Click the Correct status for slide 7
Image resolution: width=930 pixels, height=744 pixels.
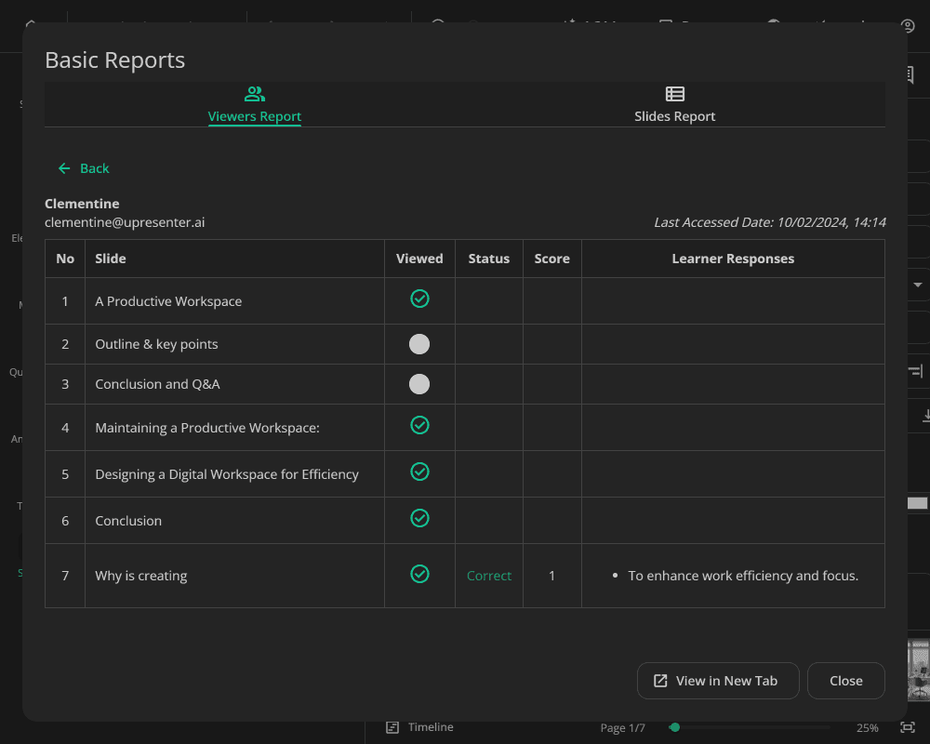(489, 576)
